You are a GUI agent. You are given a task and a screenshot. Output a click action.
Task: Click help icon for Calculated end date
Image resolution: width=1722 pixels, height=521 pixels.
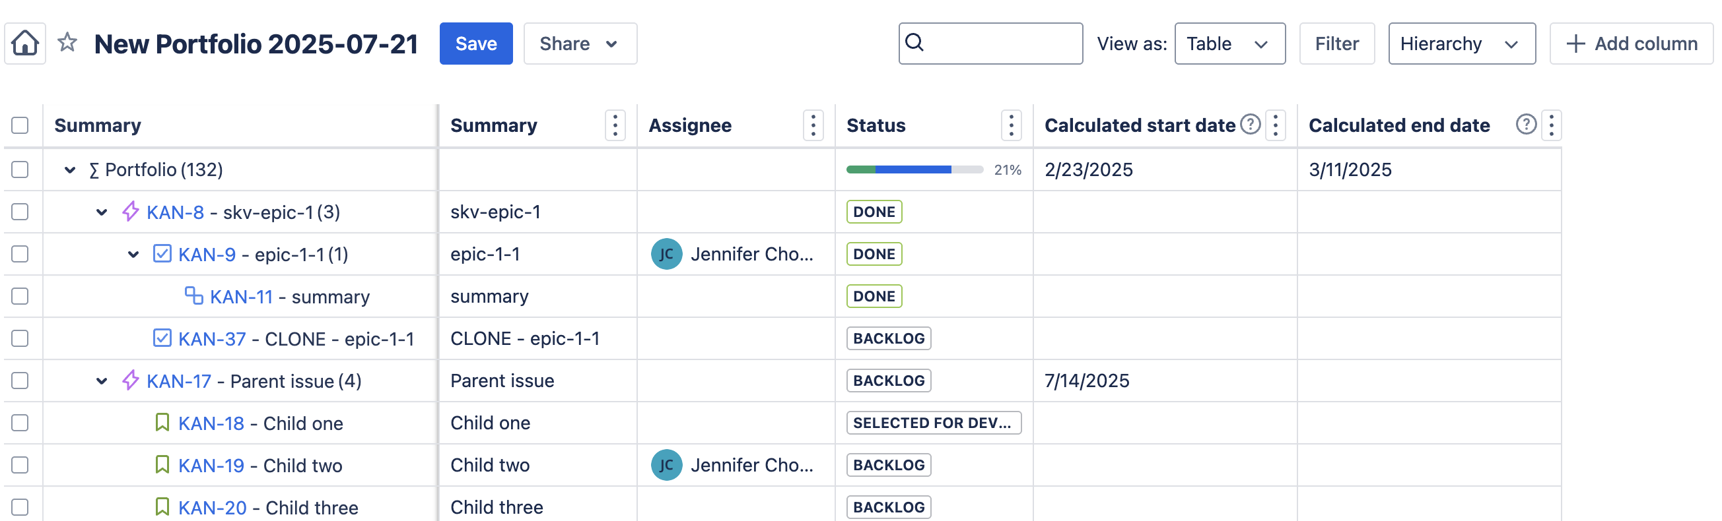1525,125
